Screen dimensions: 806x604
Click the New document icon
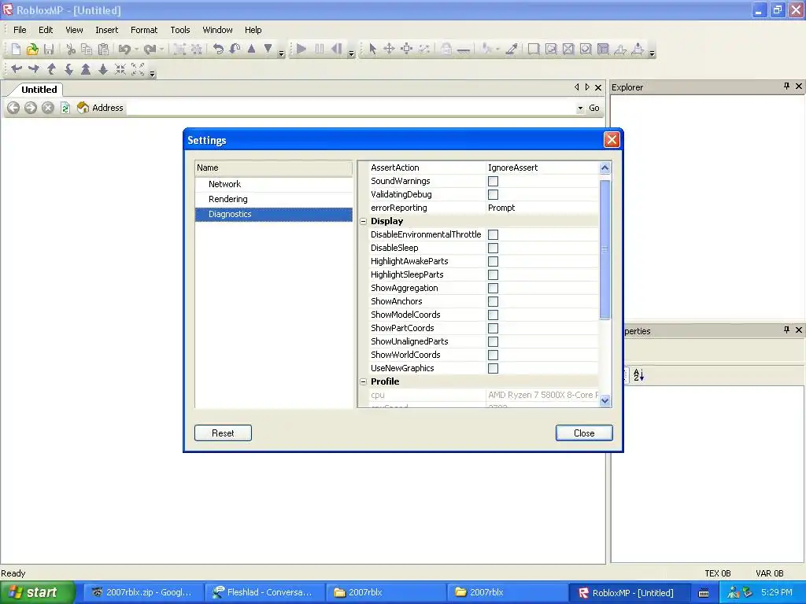point(16,49)
